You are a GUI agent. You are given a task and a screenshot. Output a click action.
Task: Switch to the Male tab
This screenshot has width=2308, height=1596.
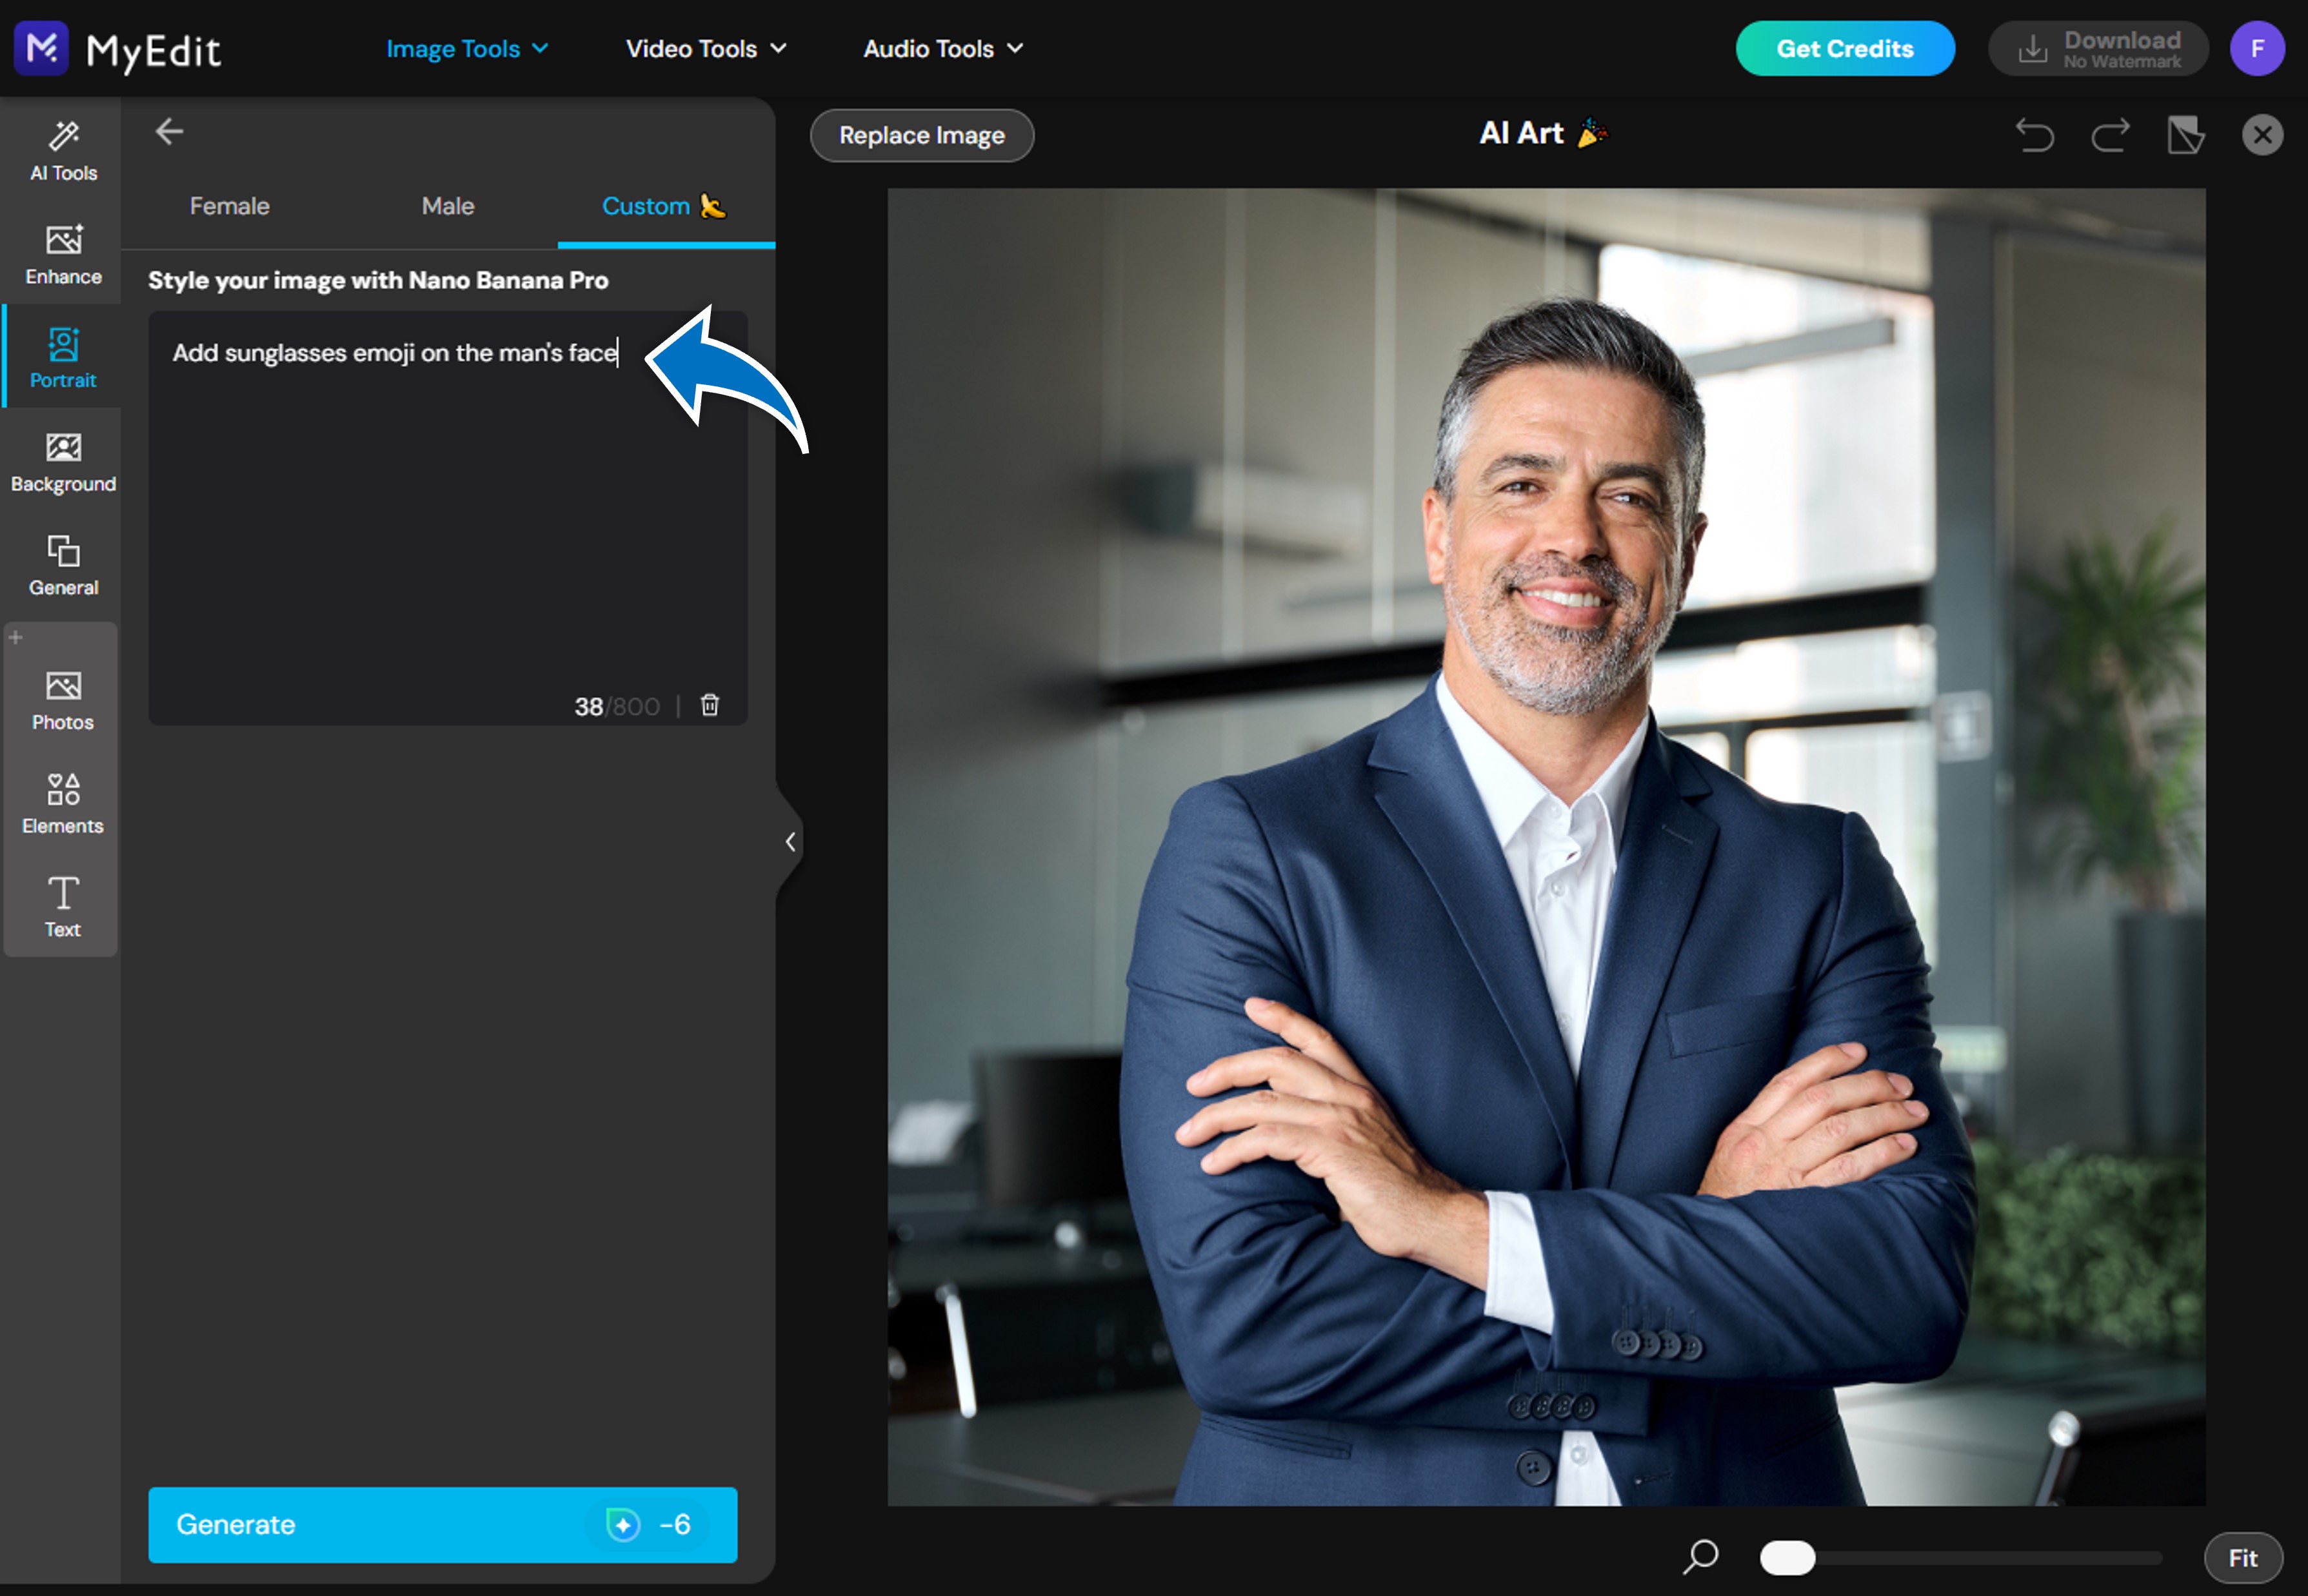click(447, 206)
